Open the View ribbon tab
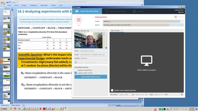Image resolution: width=198 pixels, height=111 pixels. (61, 5)
